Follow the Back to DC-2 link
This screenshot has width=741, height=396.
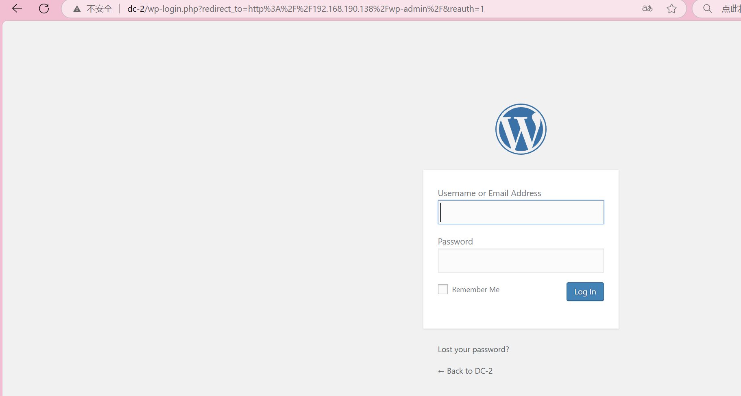point(465,371)
